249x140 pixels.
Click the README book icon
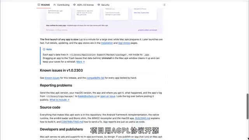click(x=39, y=5)
